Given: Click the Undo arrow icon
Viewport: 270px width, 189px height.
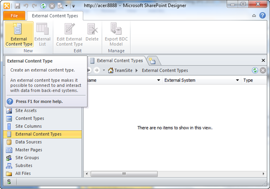Looking at the screenshot, I should tap(26, 6).
